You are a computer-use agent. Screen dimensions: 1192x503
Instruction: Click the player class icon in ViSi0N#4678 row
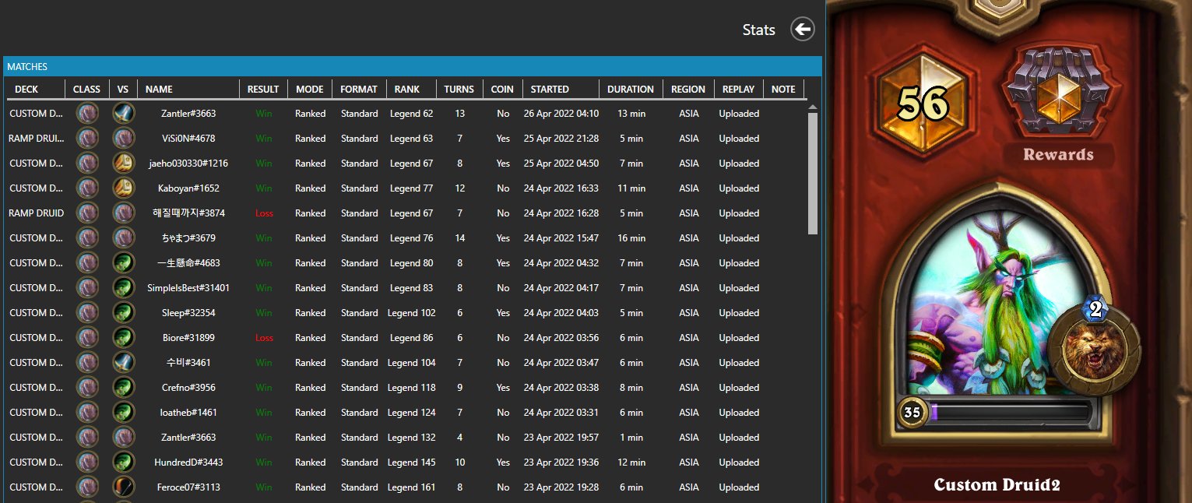click(87, 139)
